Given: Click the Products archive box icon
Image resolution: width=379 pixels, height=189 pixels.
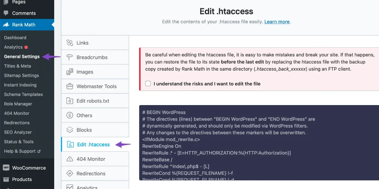Looking at the screenshot, I should tap(6, 179).
